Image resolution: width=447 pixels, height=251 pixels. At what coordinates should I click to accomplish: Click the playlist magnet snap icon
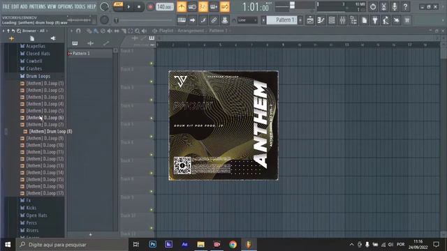[78, 31]
